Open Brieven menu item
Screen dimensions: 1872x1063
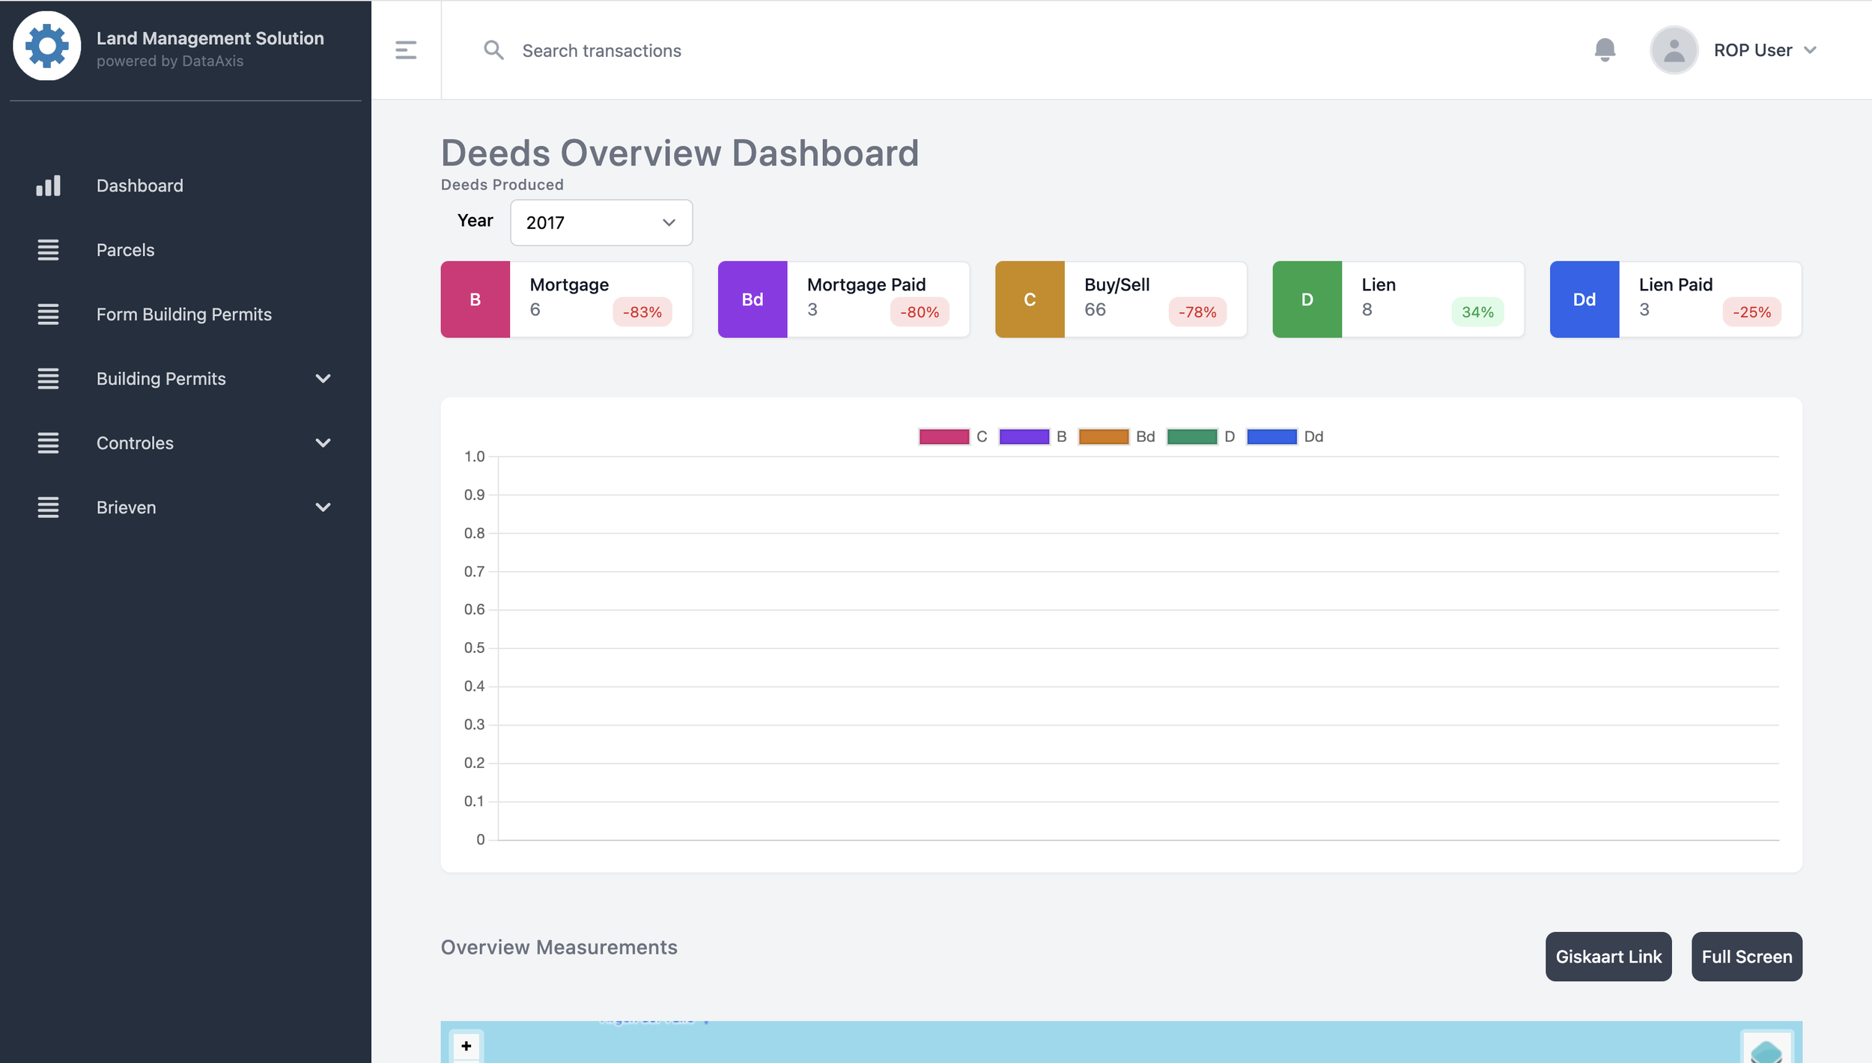(x=127, y=508)
